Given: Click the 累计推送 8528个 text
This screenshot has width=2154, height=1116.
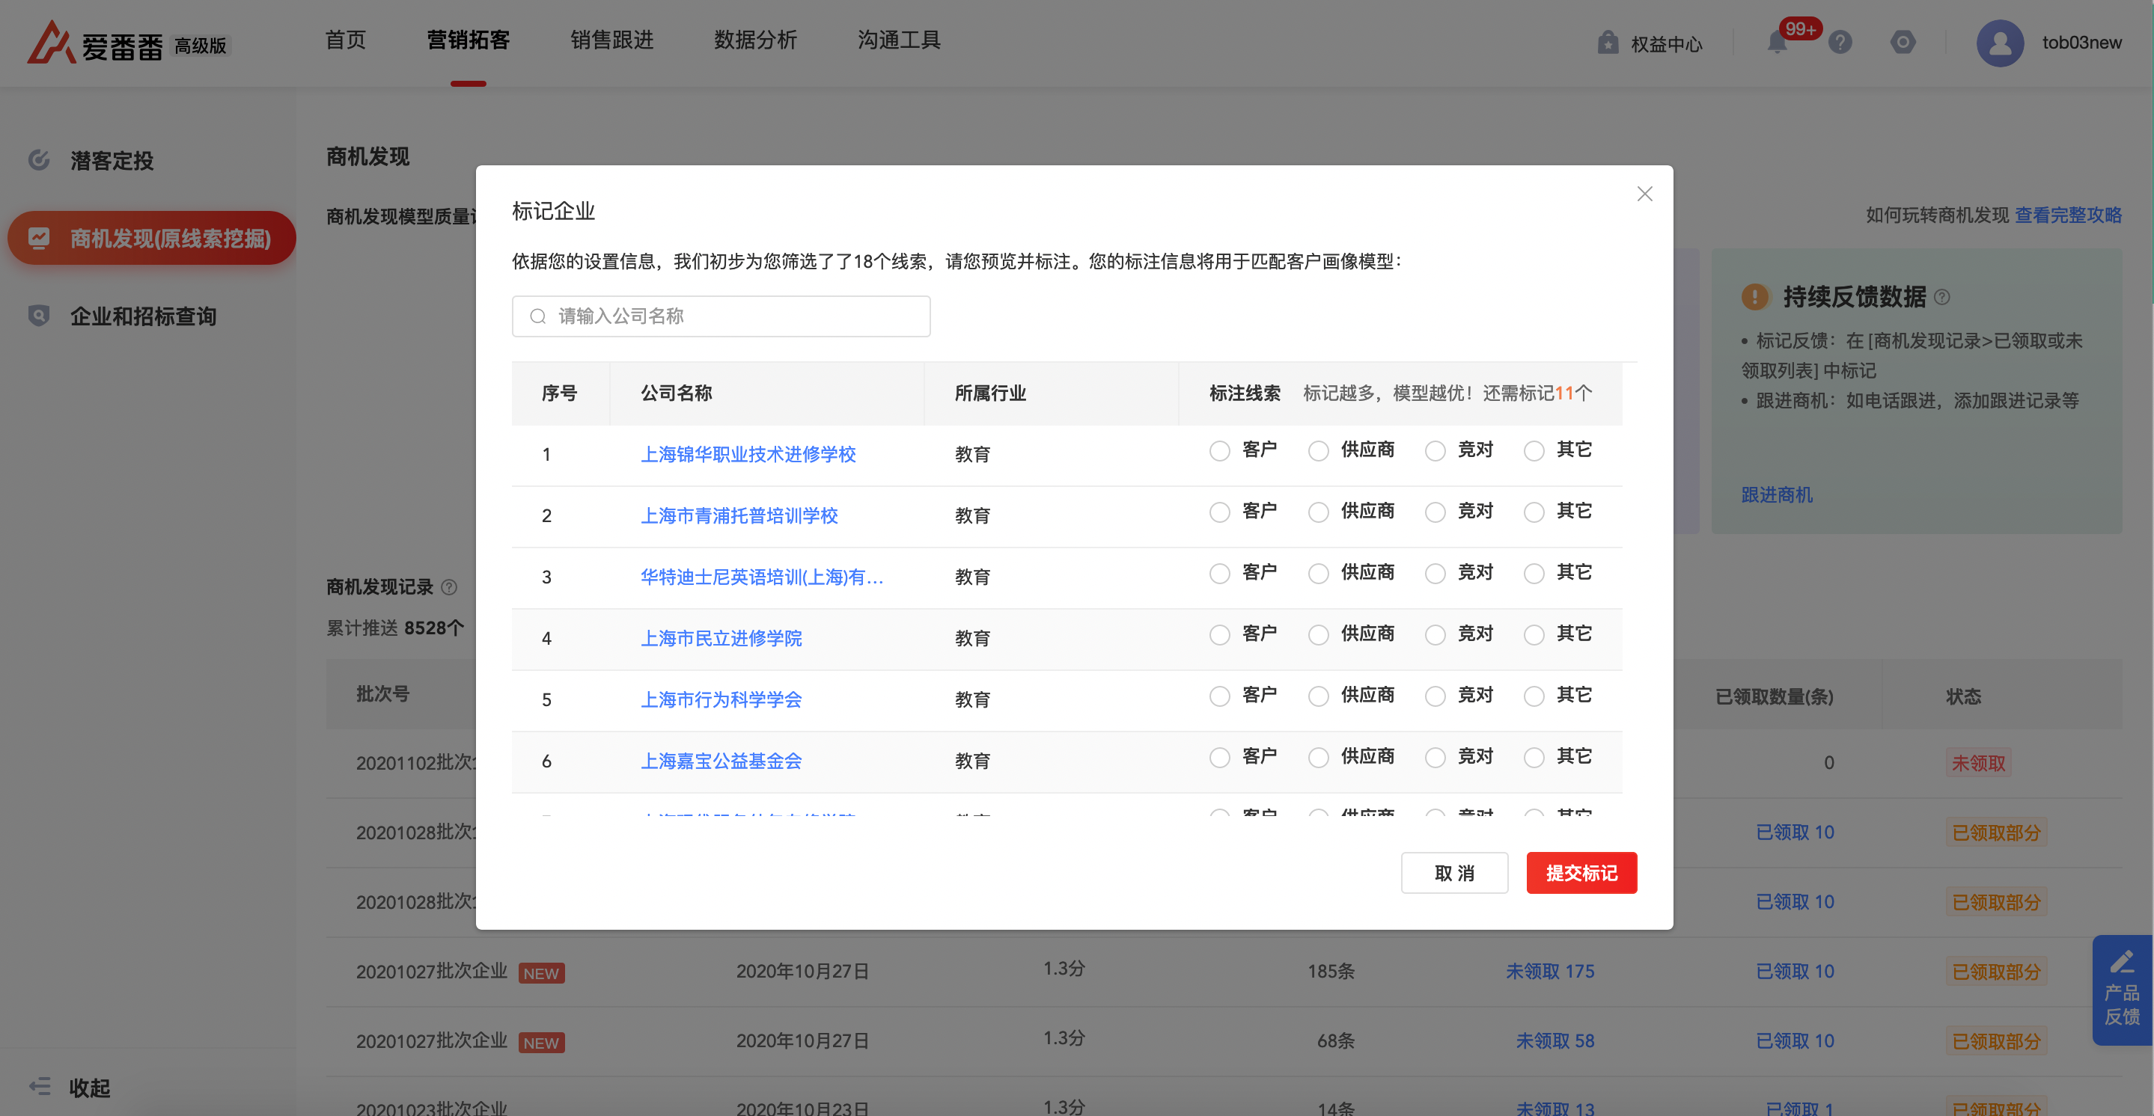Looking at the screenshot, I should point(394,628).
